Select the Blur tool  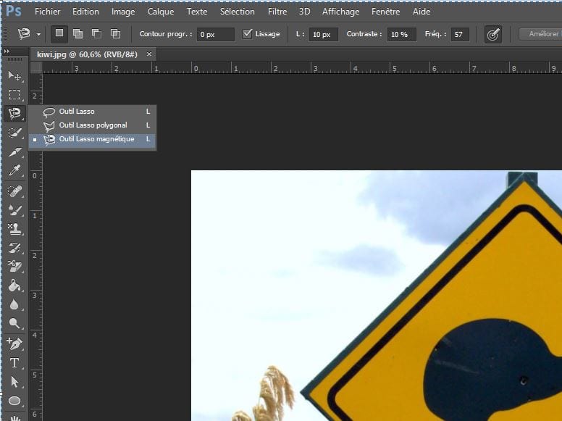(x=14, y=305)
